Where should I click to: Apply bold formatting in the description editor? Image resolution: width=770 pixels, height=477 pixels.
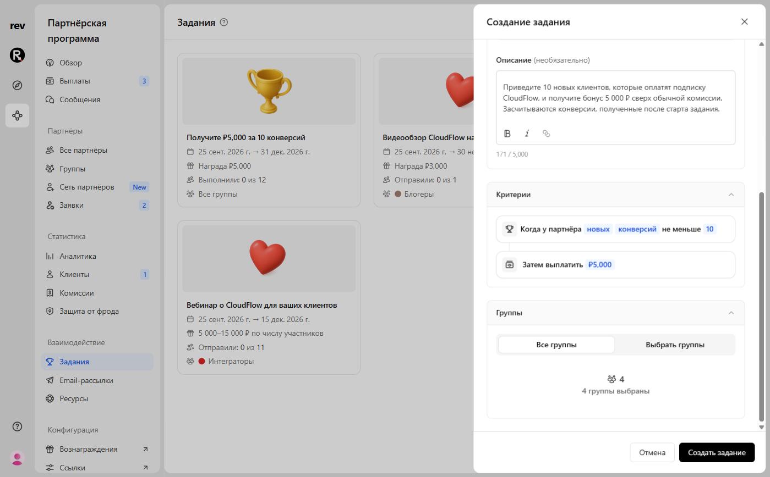pyautogui.click(x=507, y=134)
